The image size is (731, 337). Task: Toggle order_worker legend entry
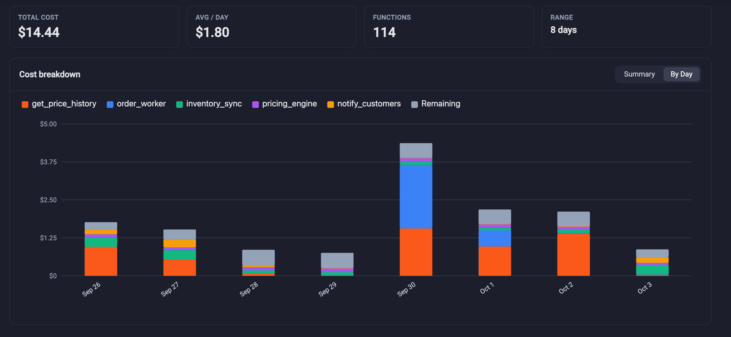coord(136,104)
